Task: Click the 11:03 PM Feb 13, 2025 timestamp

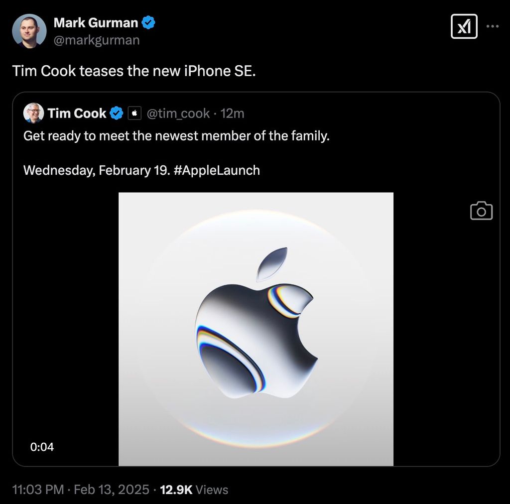Action: coord(81,490)
